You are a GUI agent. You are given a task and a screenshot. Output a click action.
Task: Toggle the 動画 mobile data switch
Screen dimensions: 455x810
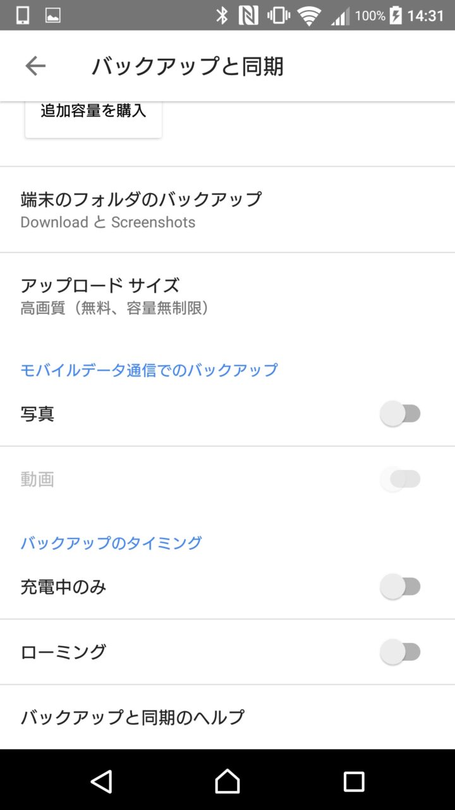click(401, 479)
